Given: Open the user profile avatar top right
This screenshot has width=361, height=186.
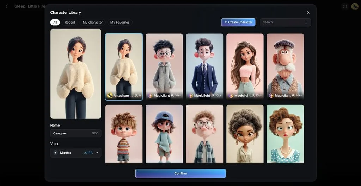Looking at the screenshot, I should (x=355, y=6).
